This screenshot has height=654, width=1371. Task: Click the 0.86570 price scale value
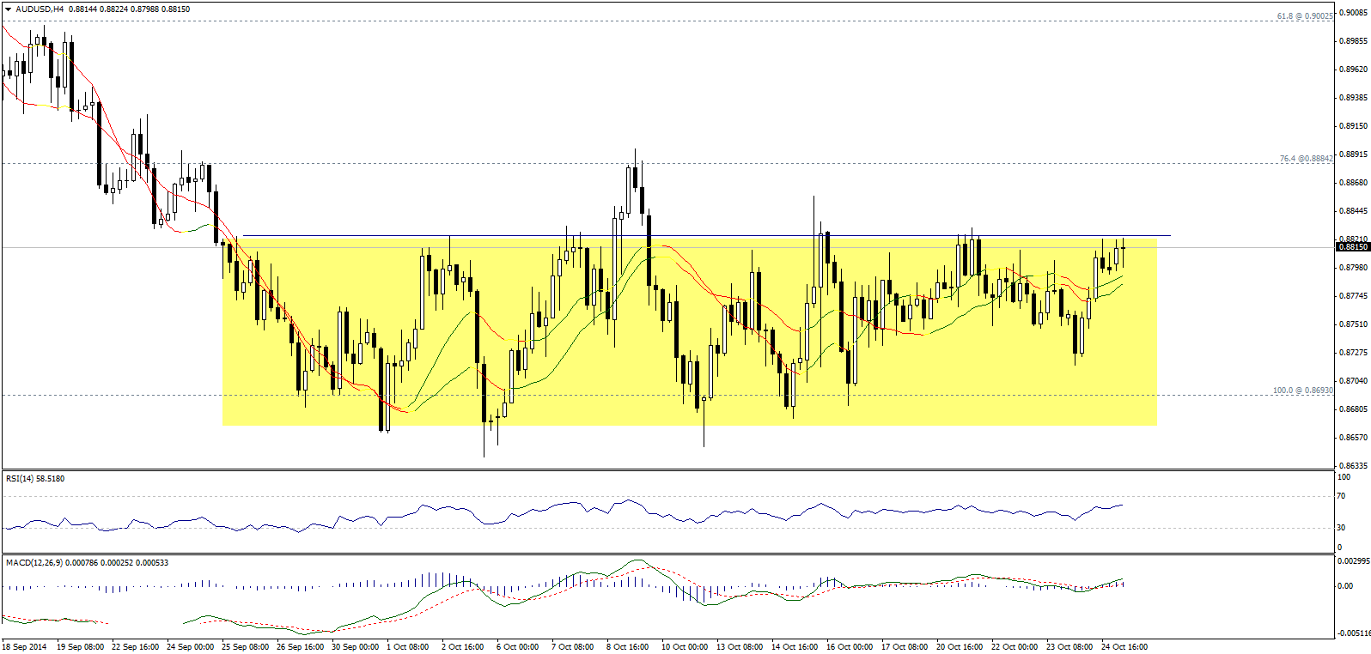point(1353,438)
